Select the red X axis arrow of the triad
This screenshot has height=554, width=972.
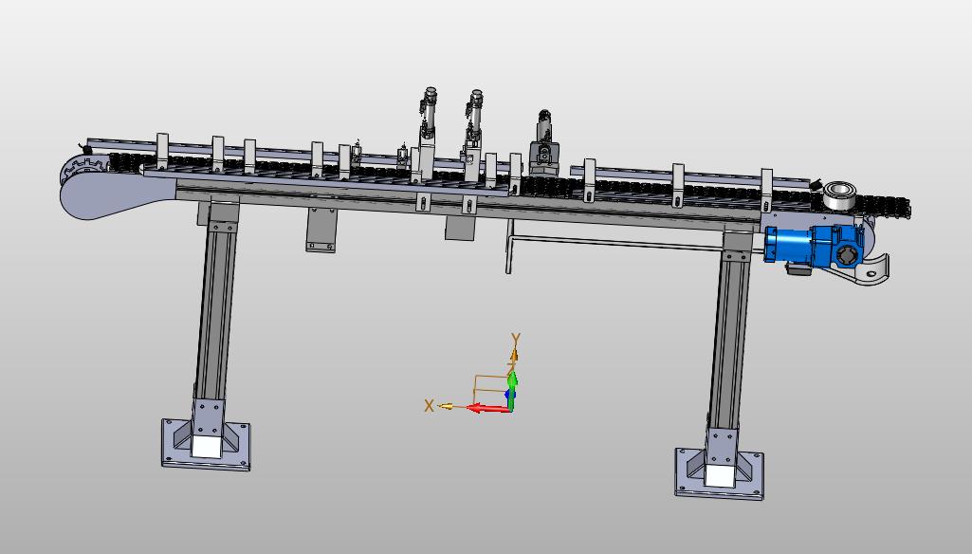click(x=487, y=408)
